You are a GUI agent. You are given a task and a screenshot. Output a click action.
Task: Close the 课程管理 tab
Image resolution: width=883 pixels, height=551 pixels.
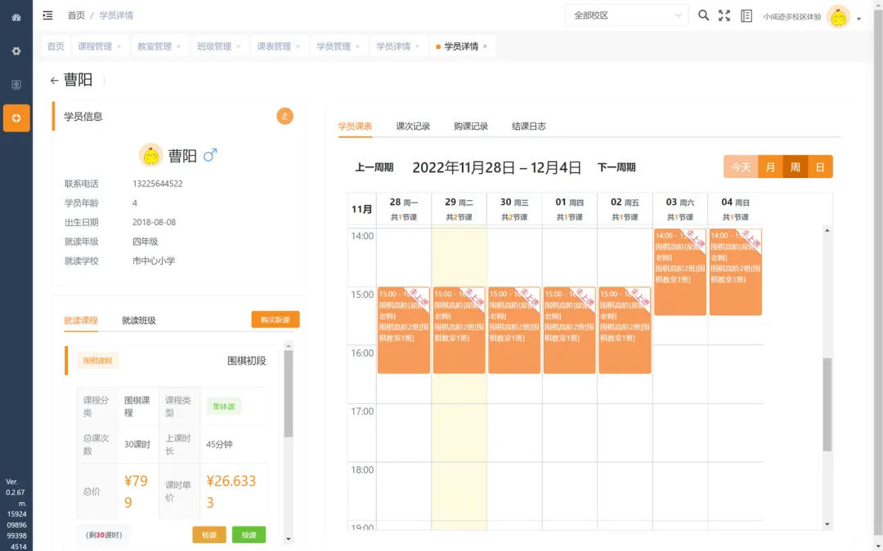coord(119,47)
